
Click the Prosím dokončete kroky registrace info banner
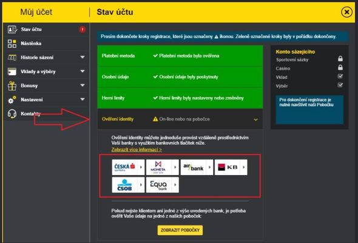pyautogui.click(x=223, y=36)
